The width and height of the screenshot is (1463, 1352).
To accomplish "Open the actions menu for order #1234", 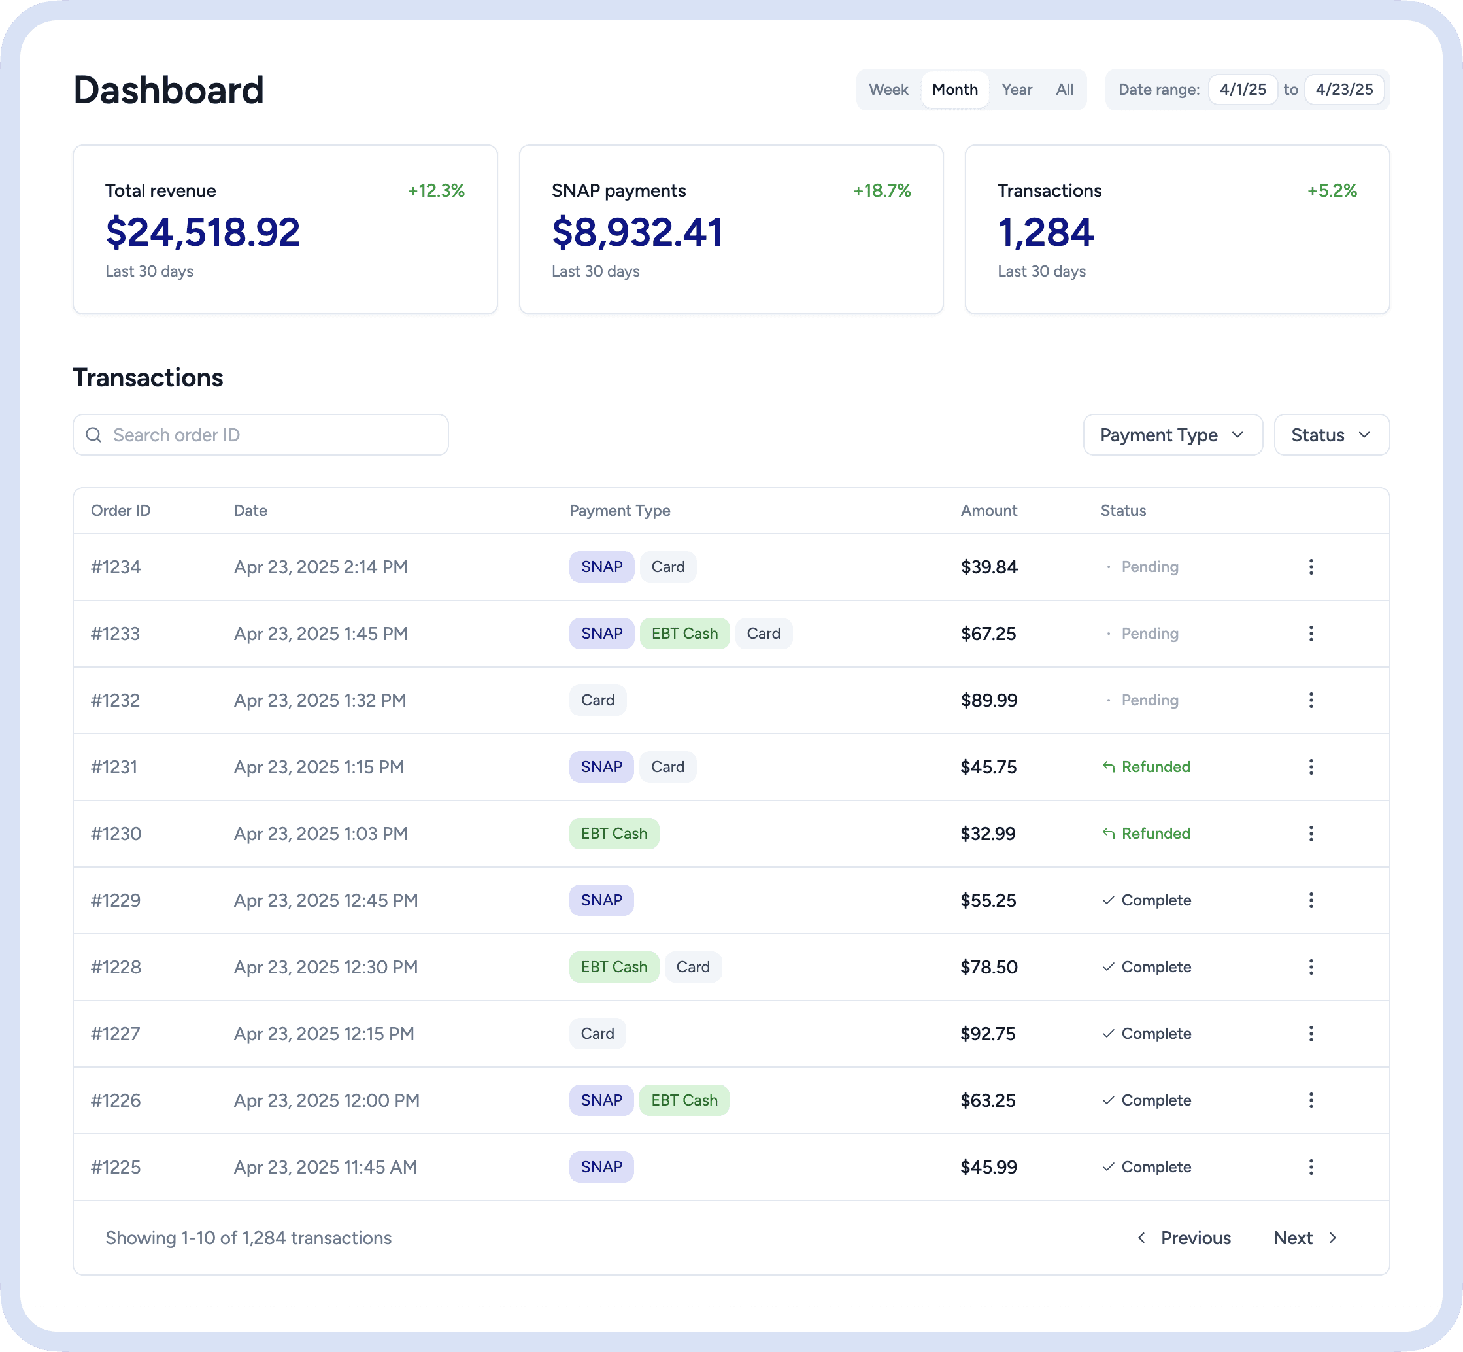I will tap(1311, 567).
